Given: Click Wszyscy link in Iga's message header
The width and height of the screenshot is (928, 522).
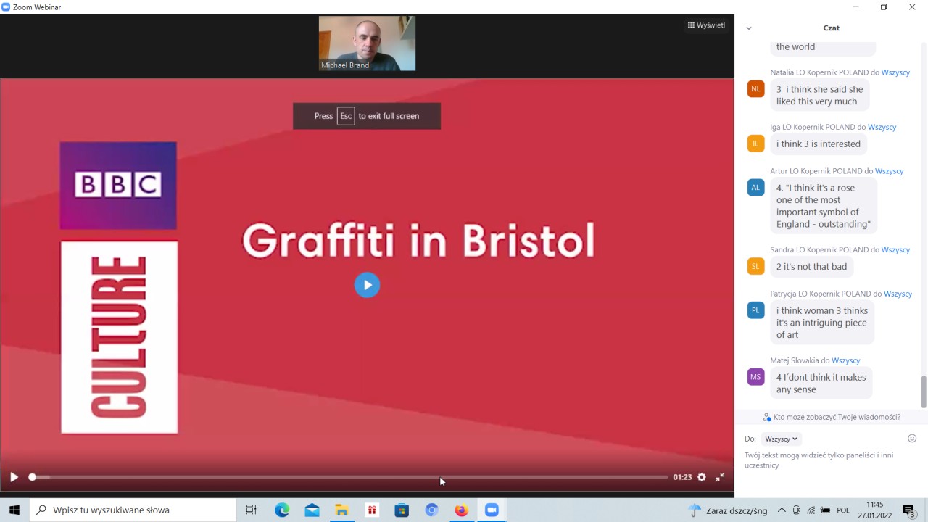Looking at the screenshot, I should pyautogui.click(x=882, y=127).
